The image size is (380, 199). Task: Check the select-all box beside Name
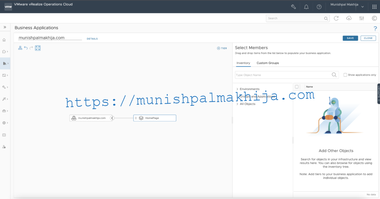(x=297, y=87)
